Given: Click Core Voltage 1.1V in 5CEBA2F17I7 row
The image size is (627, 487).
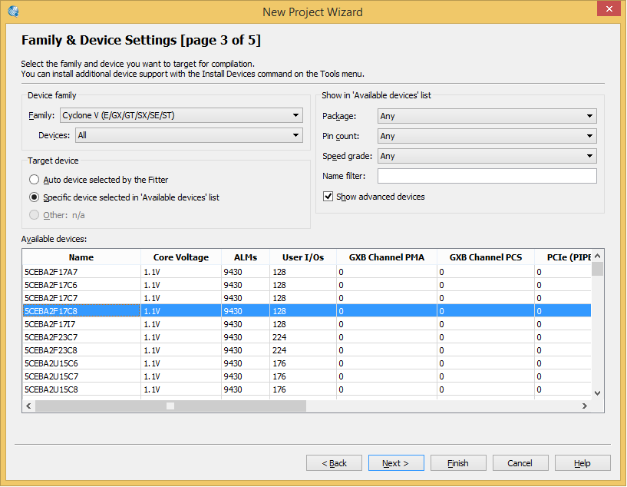Looking at the screenshot, I should [152, 324].
